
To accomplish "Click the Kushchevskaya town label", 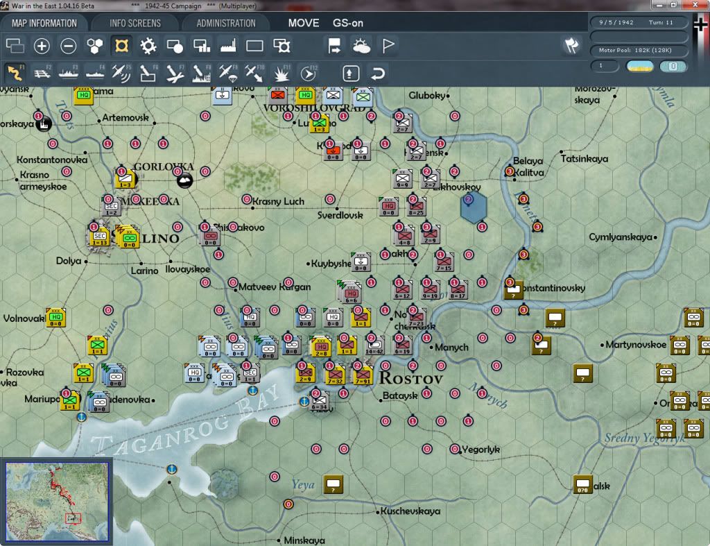I will 410,511.
